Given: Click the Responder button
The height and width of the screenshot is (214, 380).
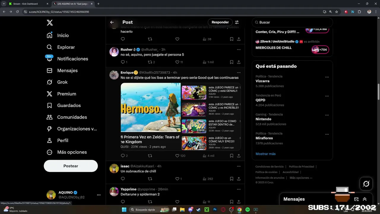Looking at the screenshot, I should [x=220, y=22].
